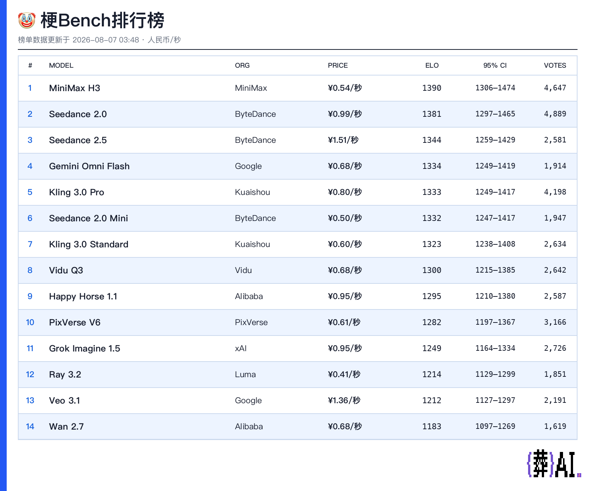Select the Happy Horse 1.1 model name
Image resolution: width=595 pixels, height=491 pixels.
83,296
